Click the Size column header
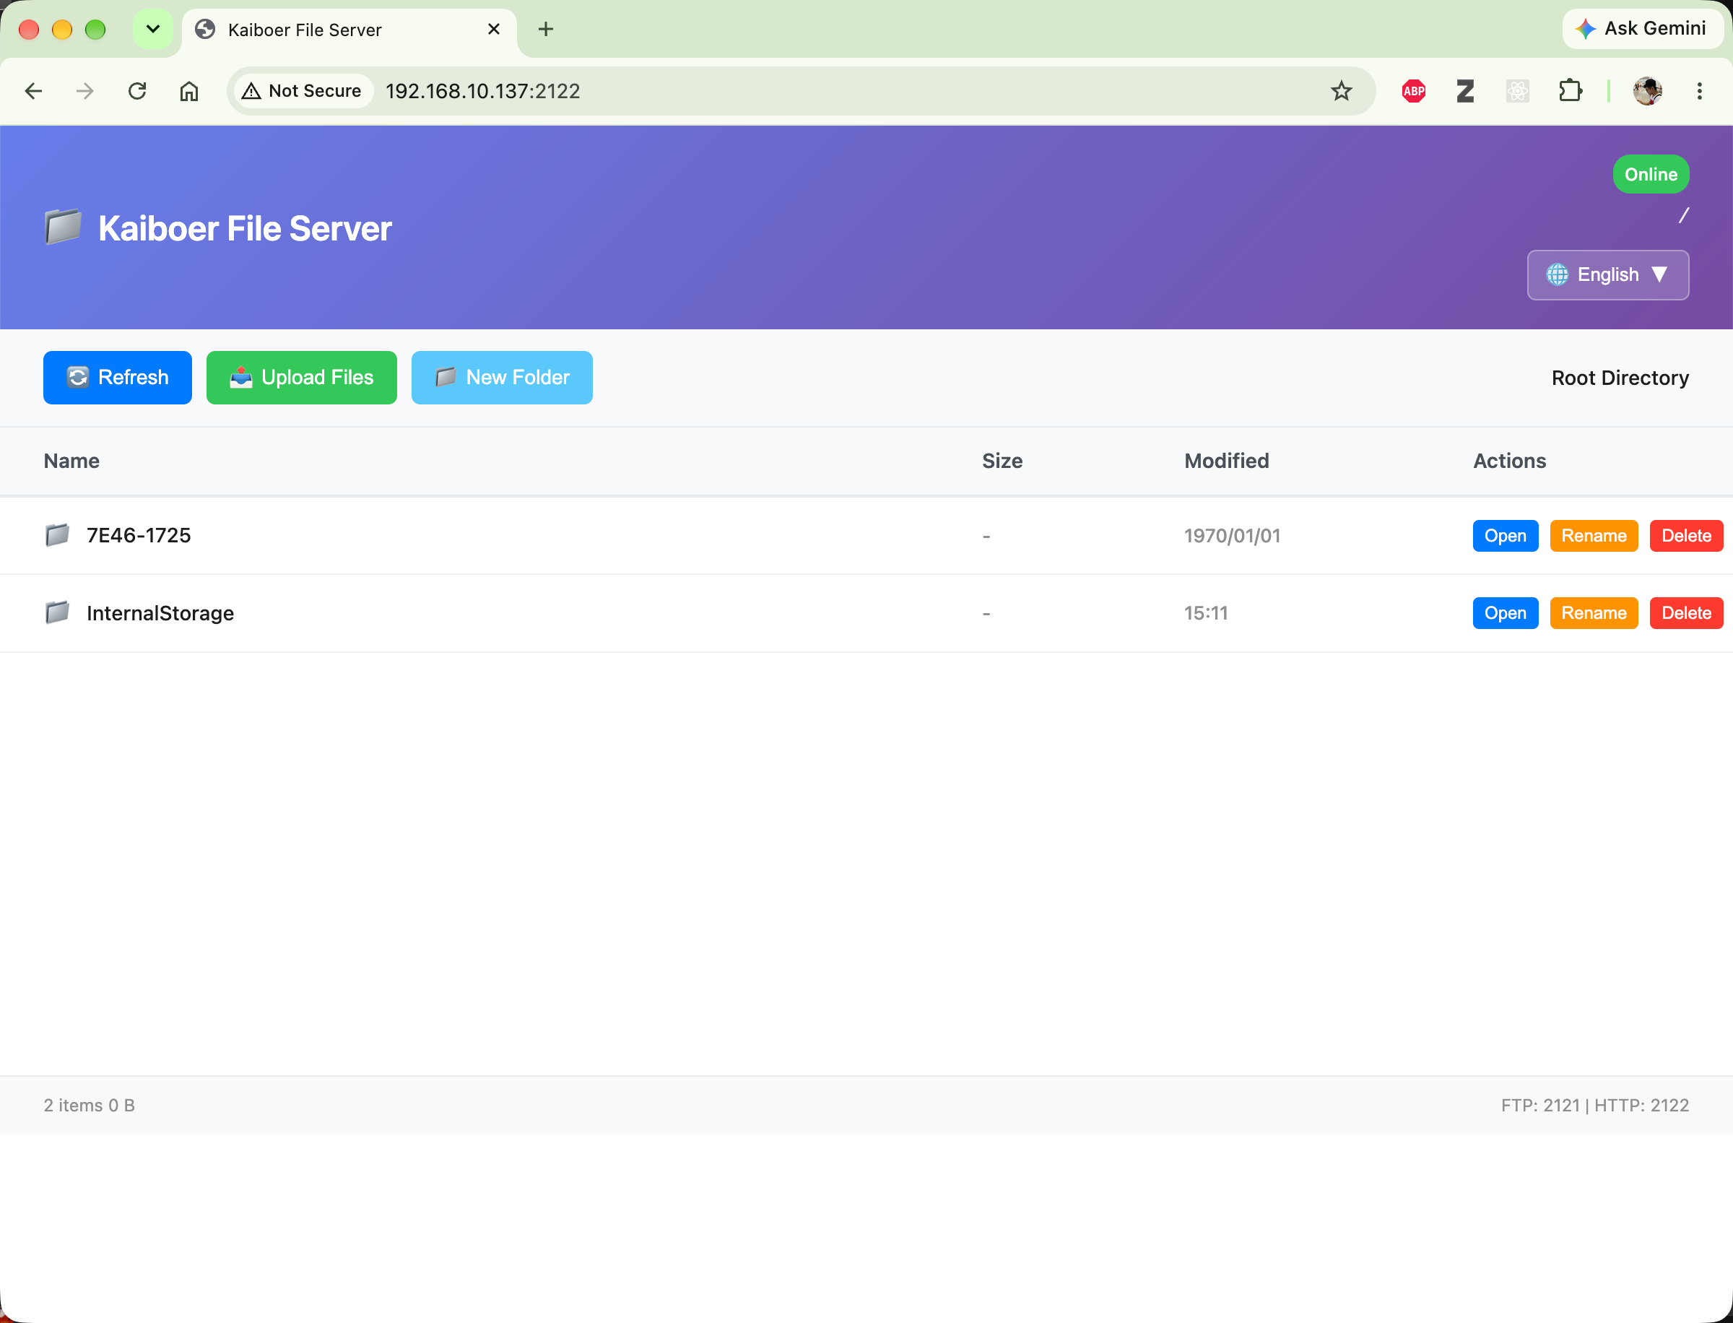 (1002, 461)
